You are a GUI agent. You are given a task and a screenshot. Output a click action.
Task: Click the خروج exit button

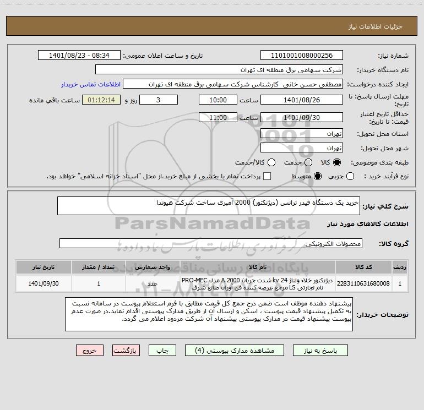pos(90,351)
